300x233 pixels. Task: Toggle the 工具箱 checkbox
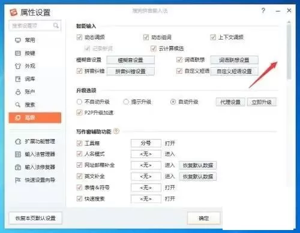point(79,143)
